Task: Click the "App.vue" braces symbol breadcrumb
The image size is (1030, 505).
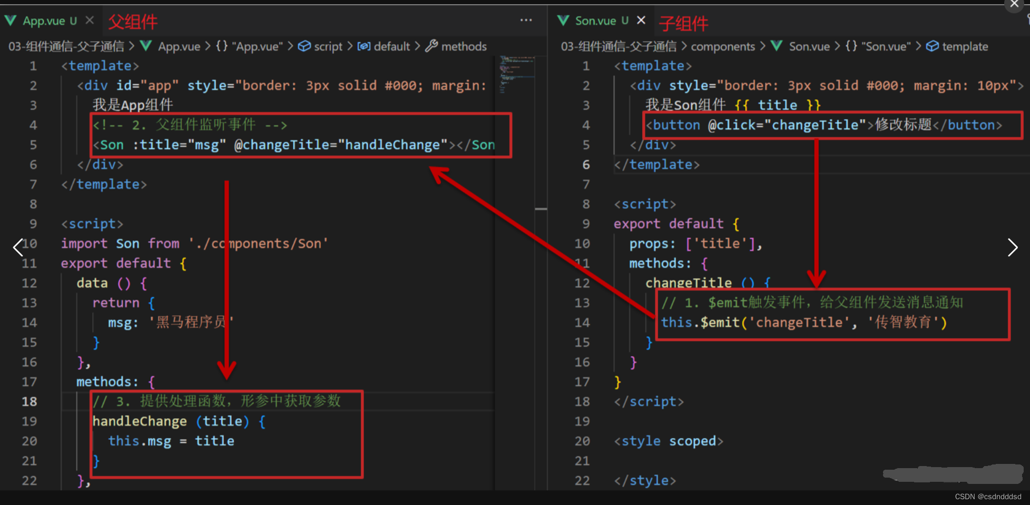Action: click(x=249, y=46)
